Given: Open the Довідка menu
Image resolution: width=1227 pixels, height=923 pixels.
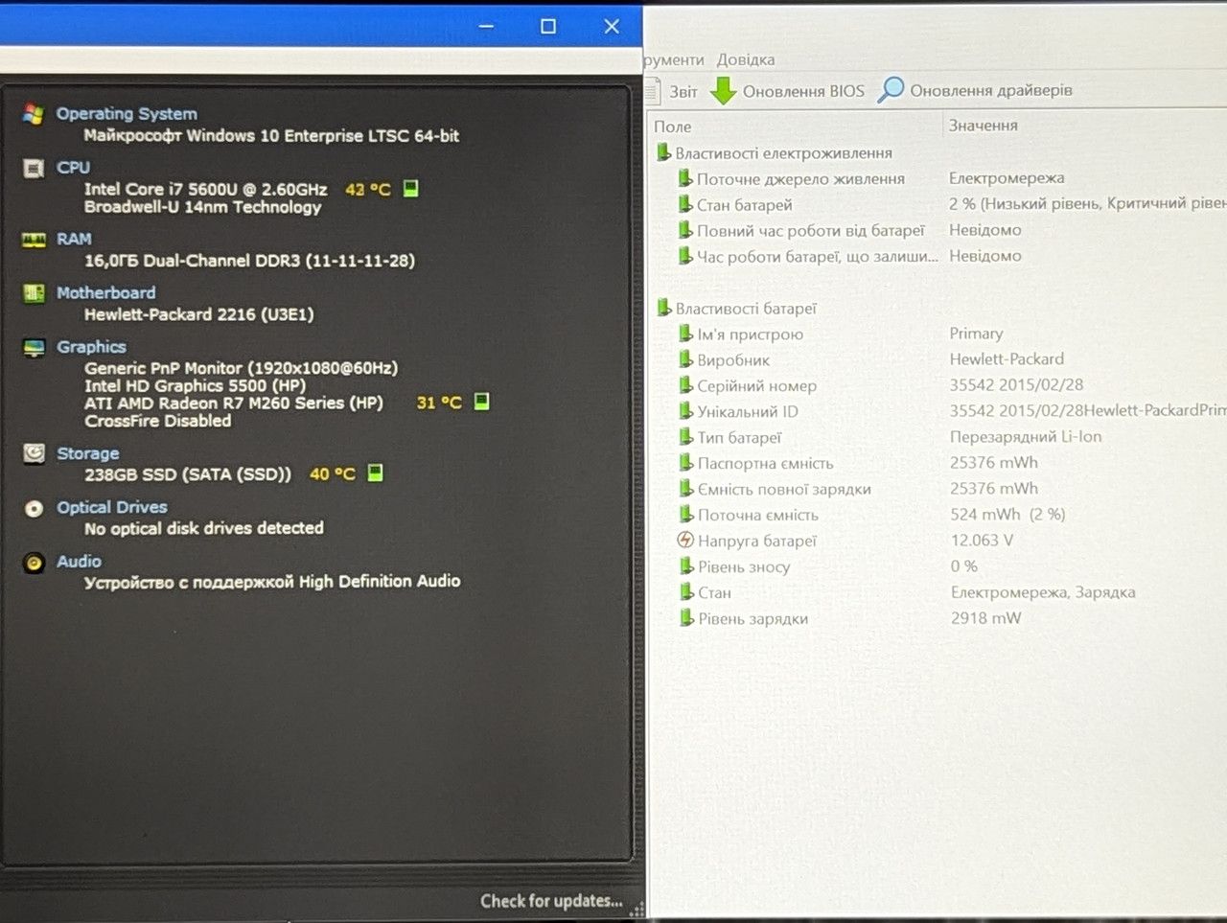Looking at the screenshot, I should pos(746,59).
